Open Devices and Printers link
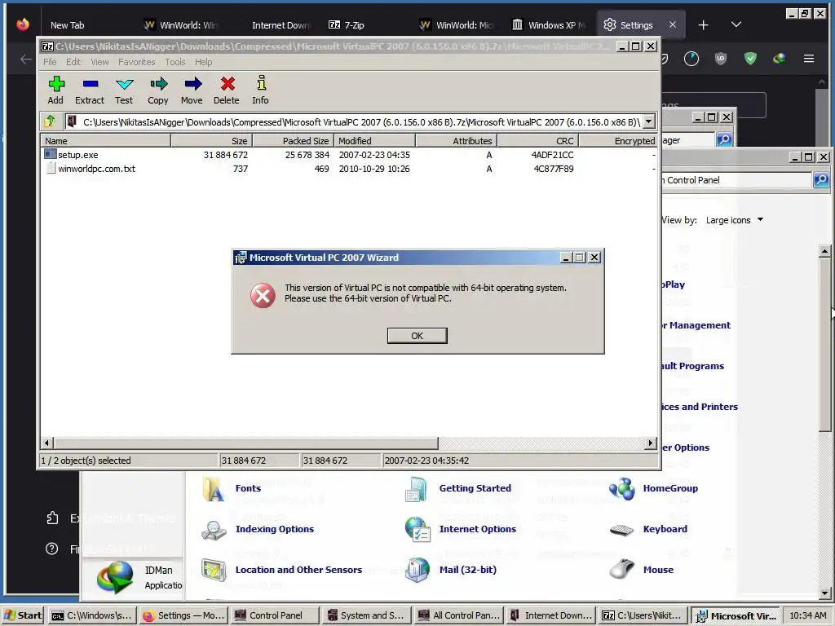The height and width of the screenshot is (626, 835). coord(700,407)
